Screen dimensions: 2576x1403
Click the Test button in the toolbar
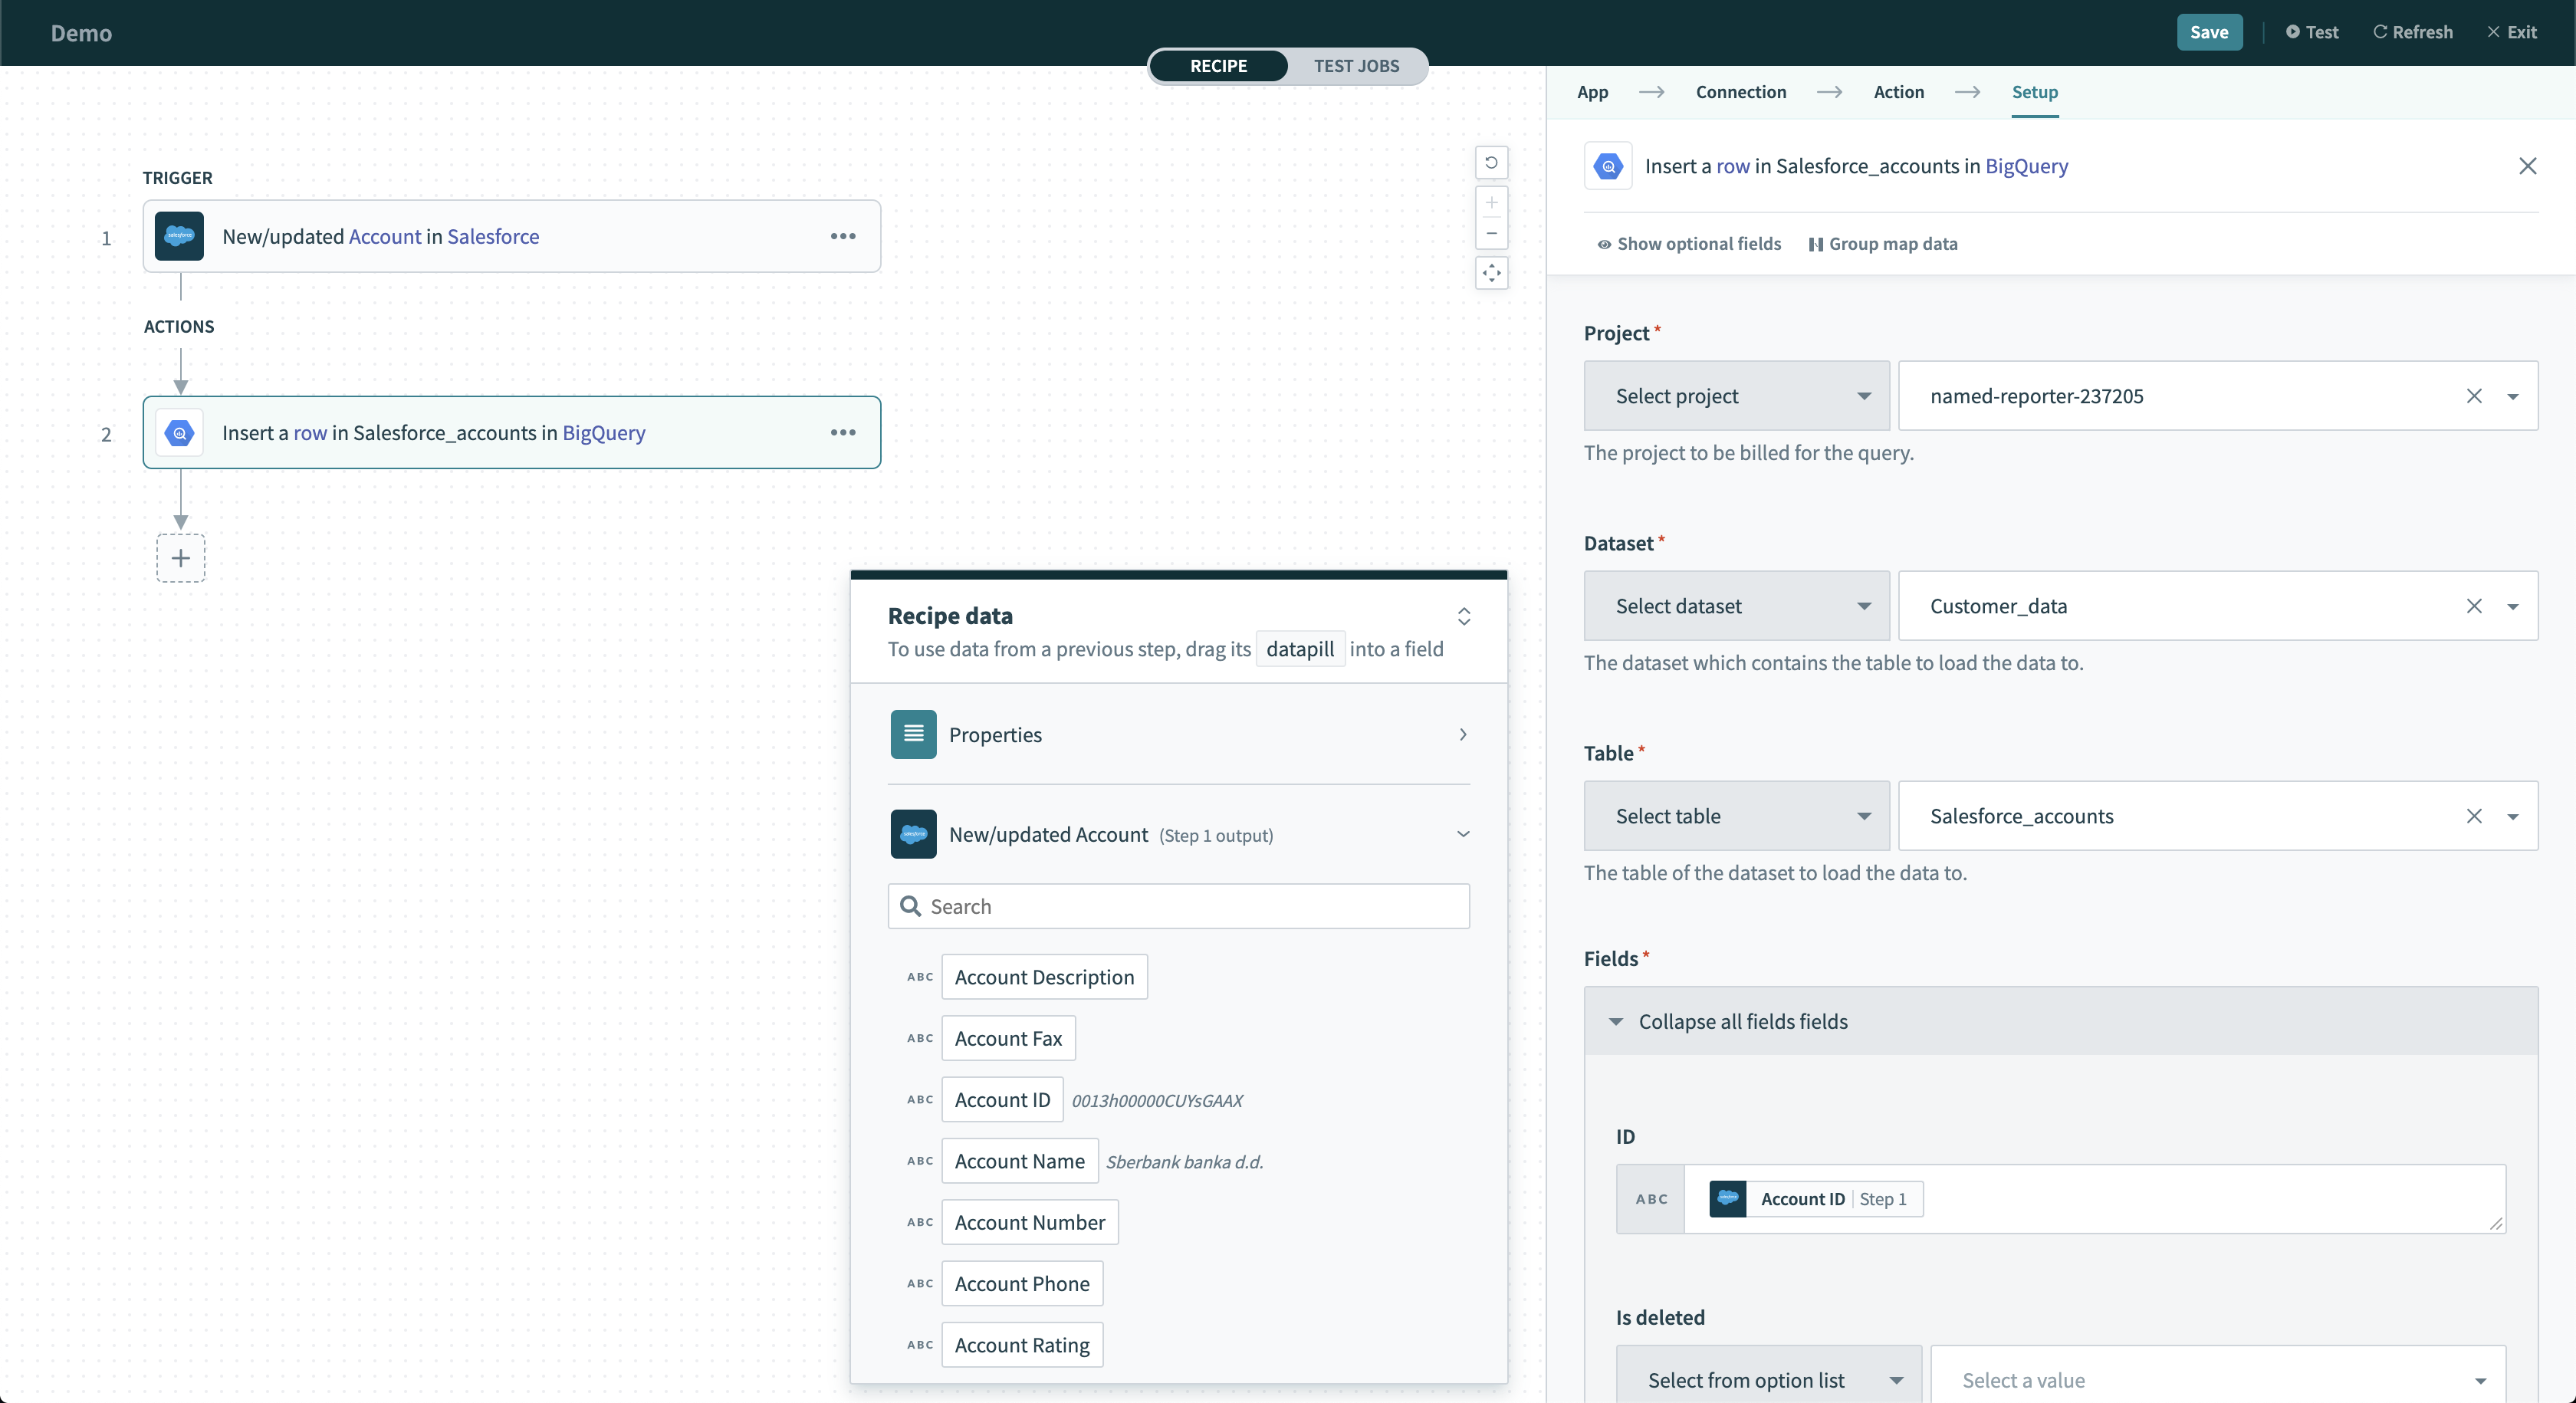[2311, 31]
